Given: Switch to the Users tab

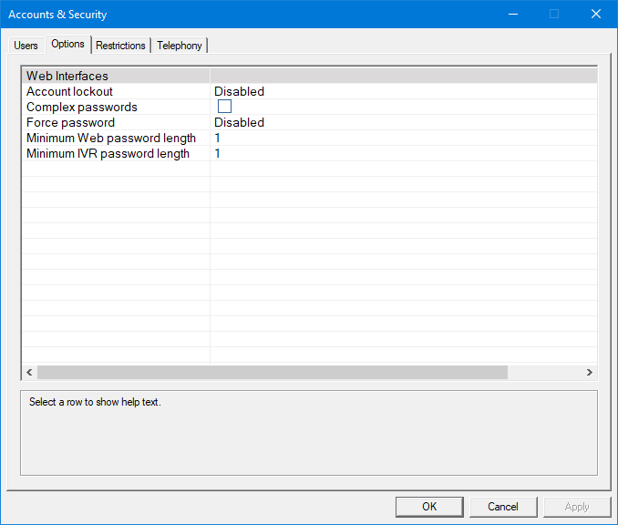Looking at the screenshot, I should 26,46.
